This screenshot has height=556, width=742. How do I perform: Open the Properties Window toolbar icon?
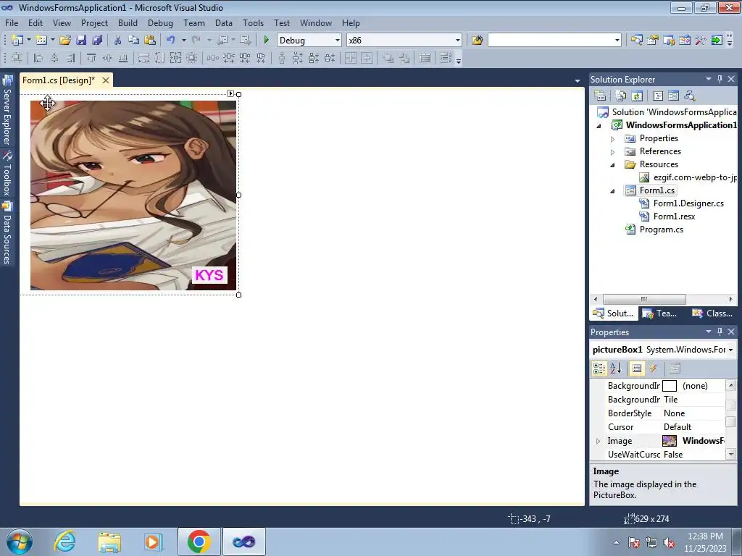(x=653, y=41)
